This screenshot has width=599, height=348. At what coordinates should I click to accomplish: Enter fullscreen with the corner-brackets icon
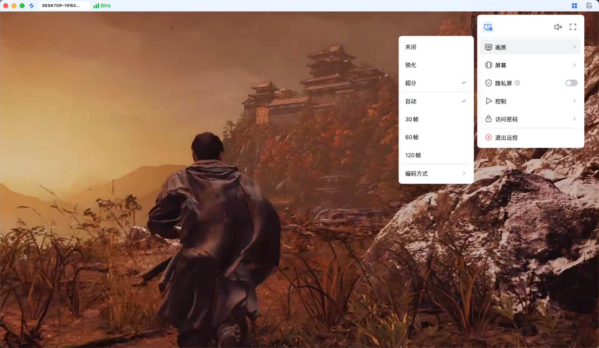click(573, 27)
